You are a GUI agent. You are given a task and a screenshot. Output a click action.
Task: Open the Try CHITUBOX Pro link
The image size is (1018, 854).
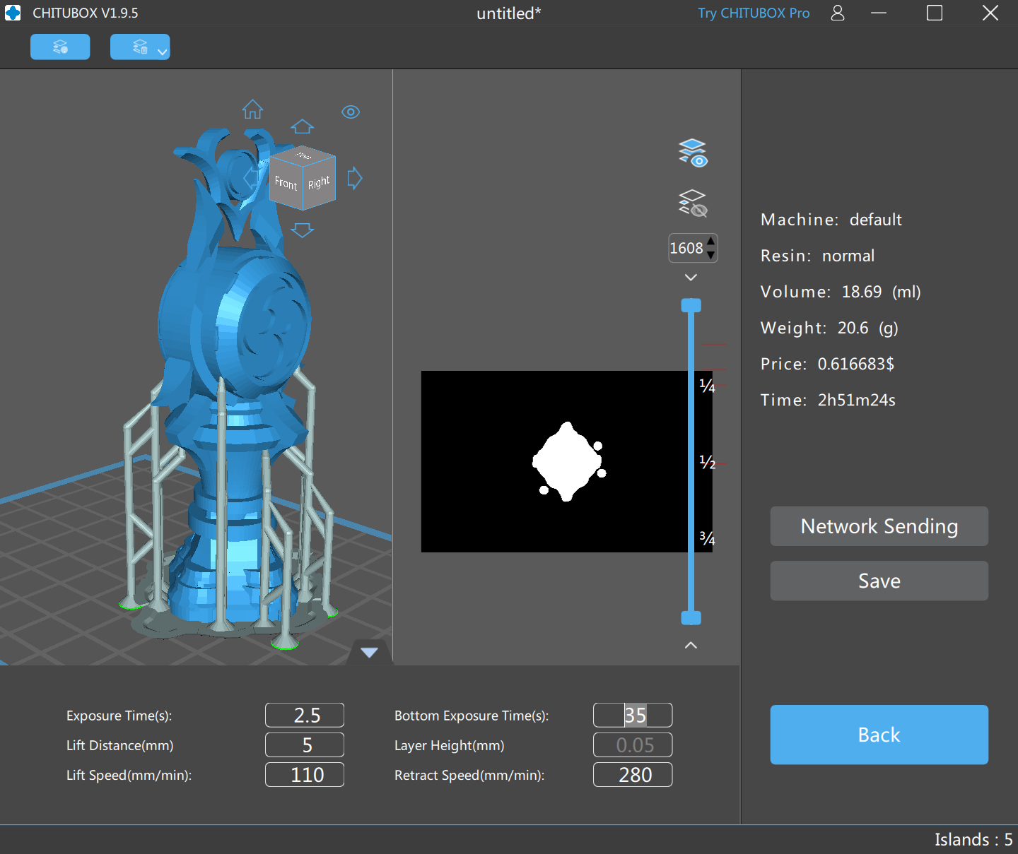point(754,13)
